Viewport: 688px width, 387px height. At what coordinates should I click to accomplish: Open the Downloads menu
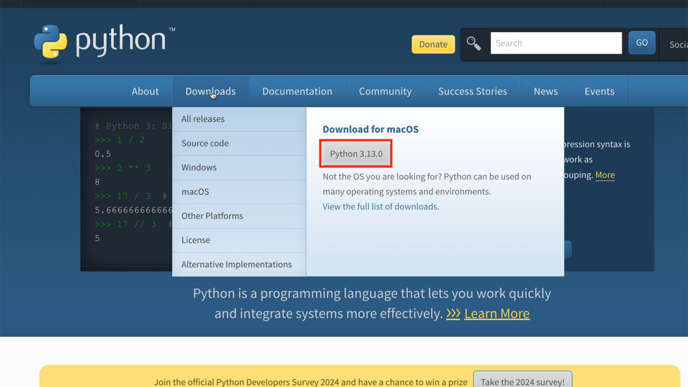point(210,91)
